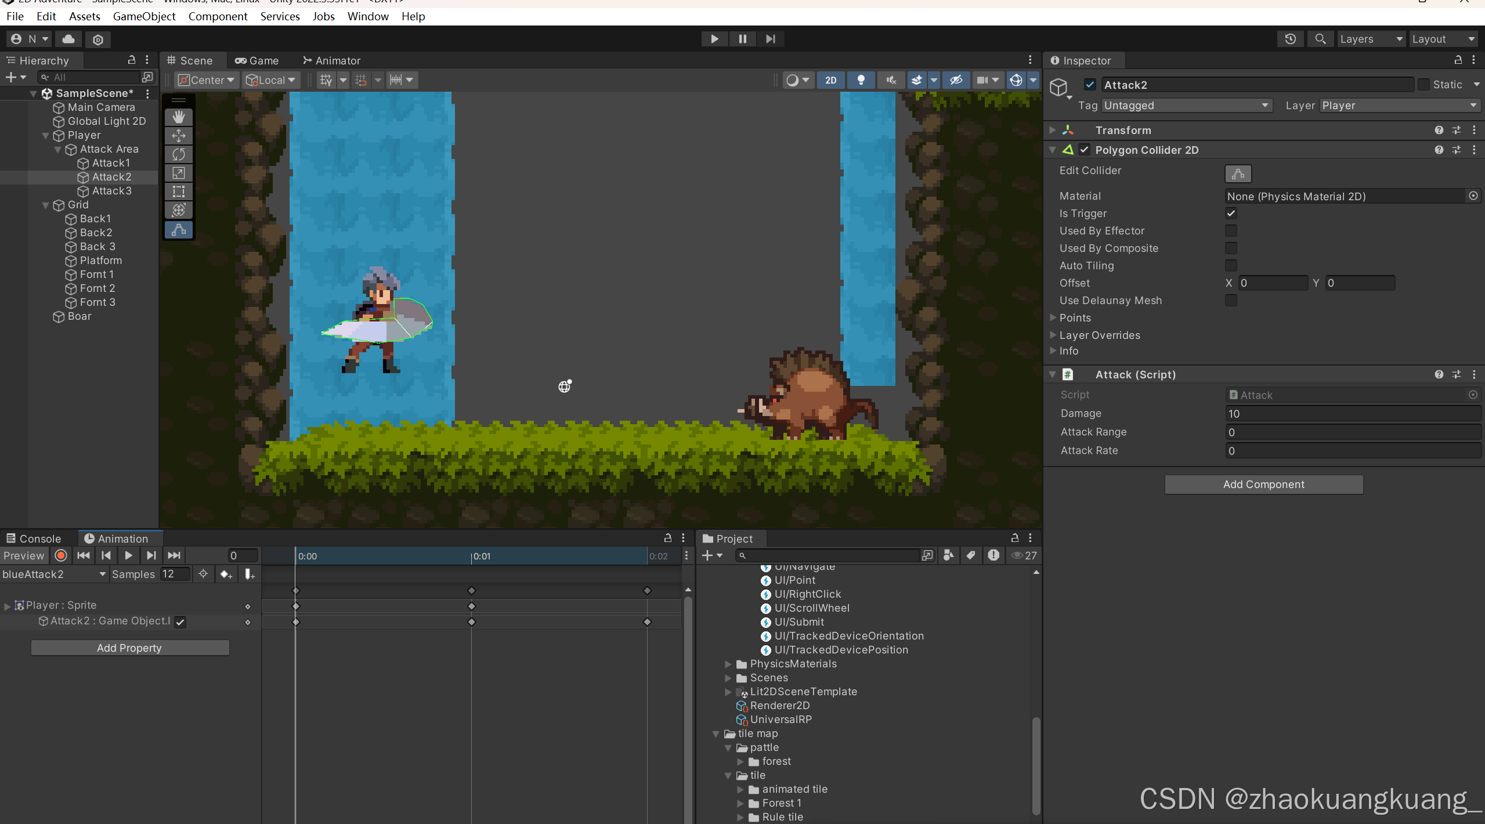
Task: Select the Hand view tool
Action: pyautogui.click(x=178, y=117)
